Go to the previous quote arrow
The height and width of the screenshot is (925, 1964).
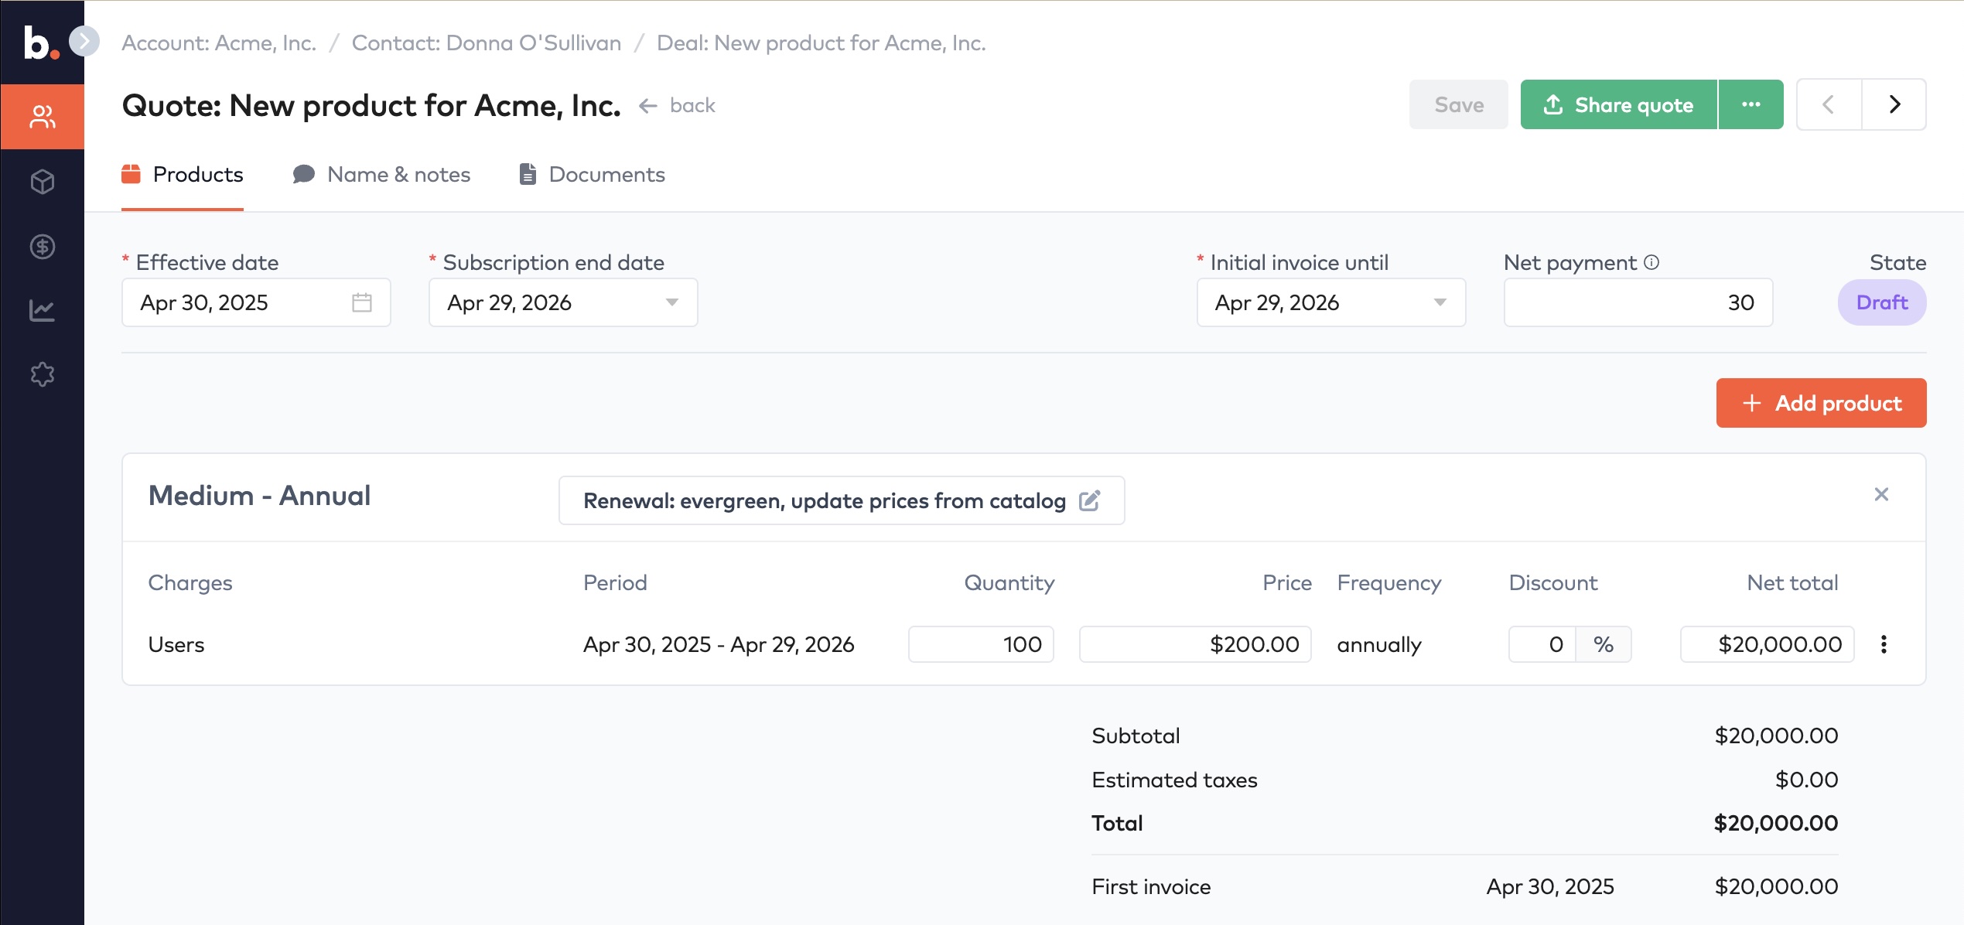(1829, 104)
